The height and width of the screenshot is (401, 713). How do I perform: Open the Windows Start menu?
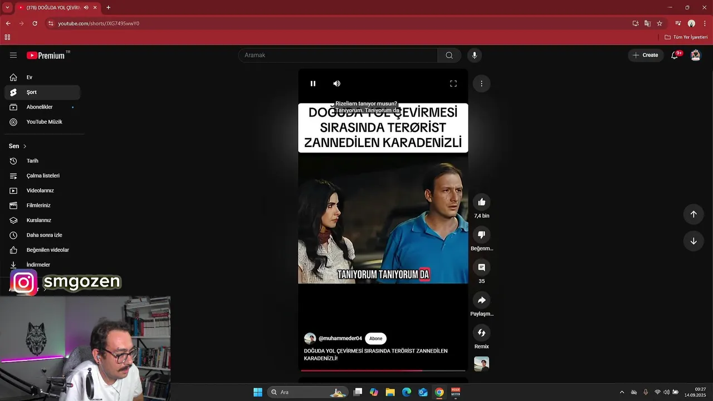click(258, 392)
